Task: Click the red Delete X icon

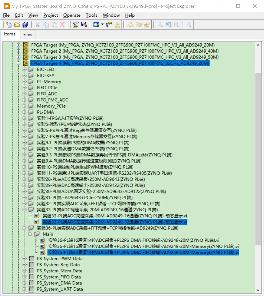Action: (62, 24)
